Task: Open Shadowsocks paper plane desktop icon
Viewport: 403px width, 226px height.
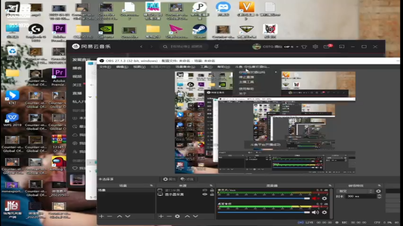Action: [x=176, y=32]
